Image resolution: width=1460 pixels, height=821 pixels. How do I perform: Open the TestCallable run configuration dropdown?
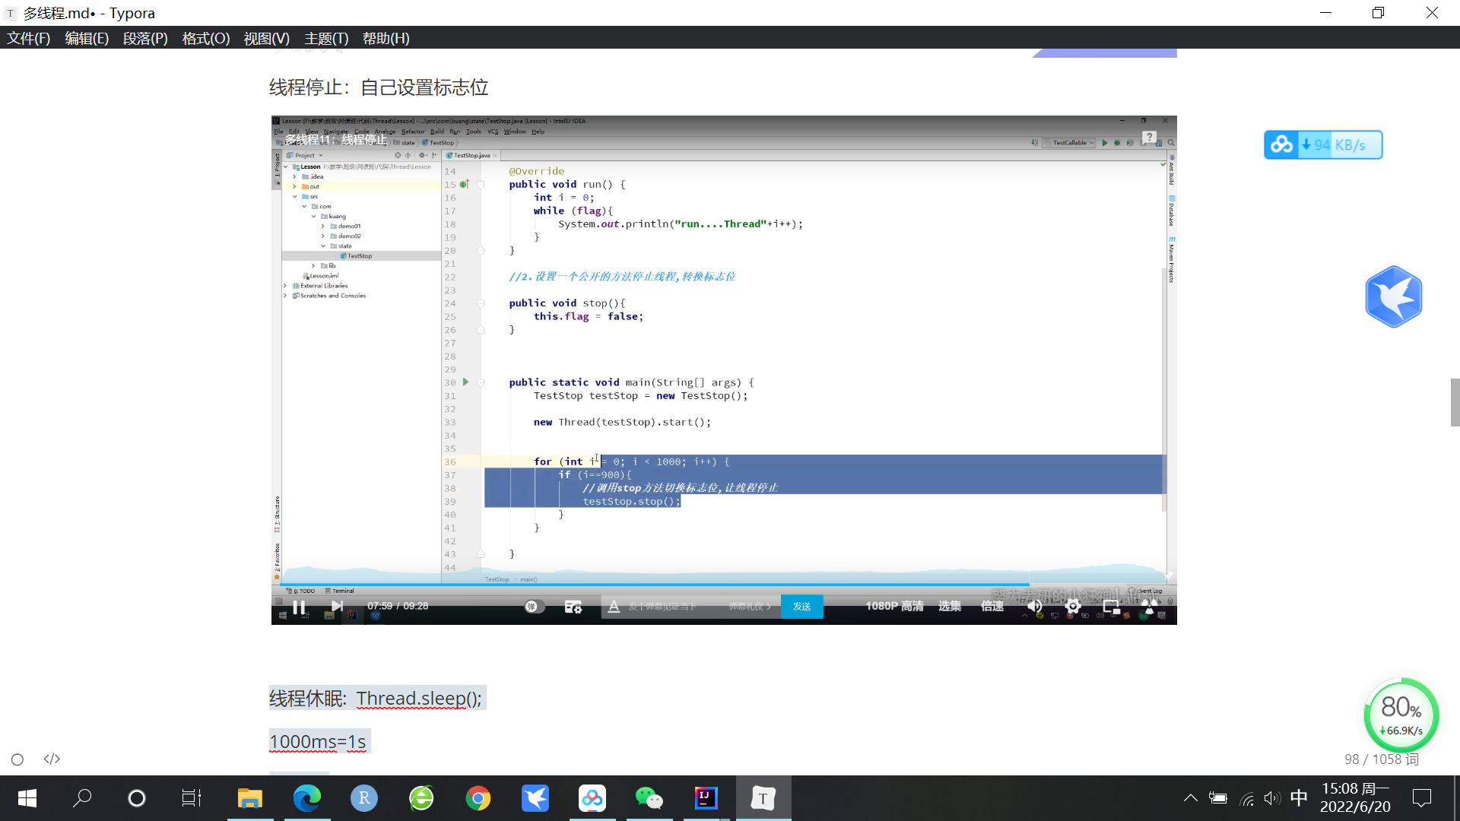tap(1071, 143)
